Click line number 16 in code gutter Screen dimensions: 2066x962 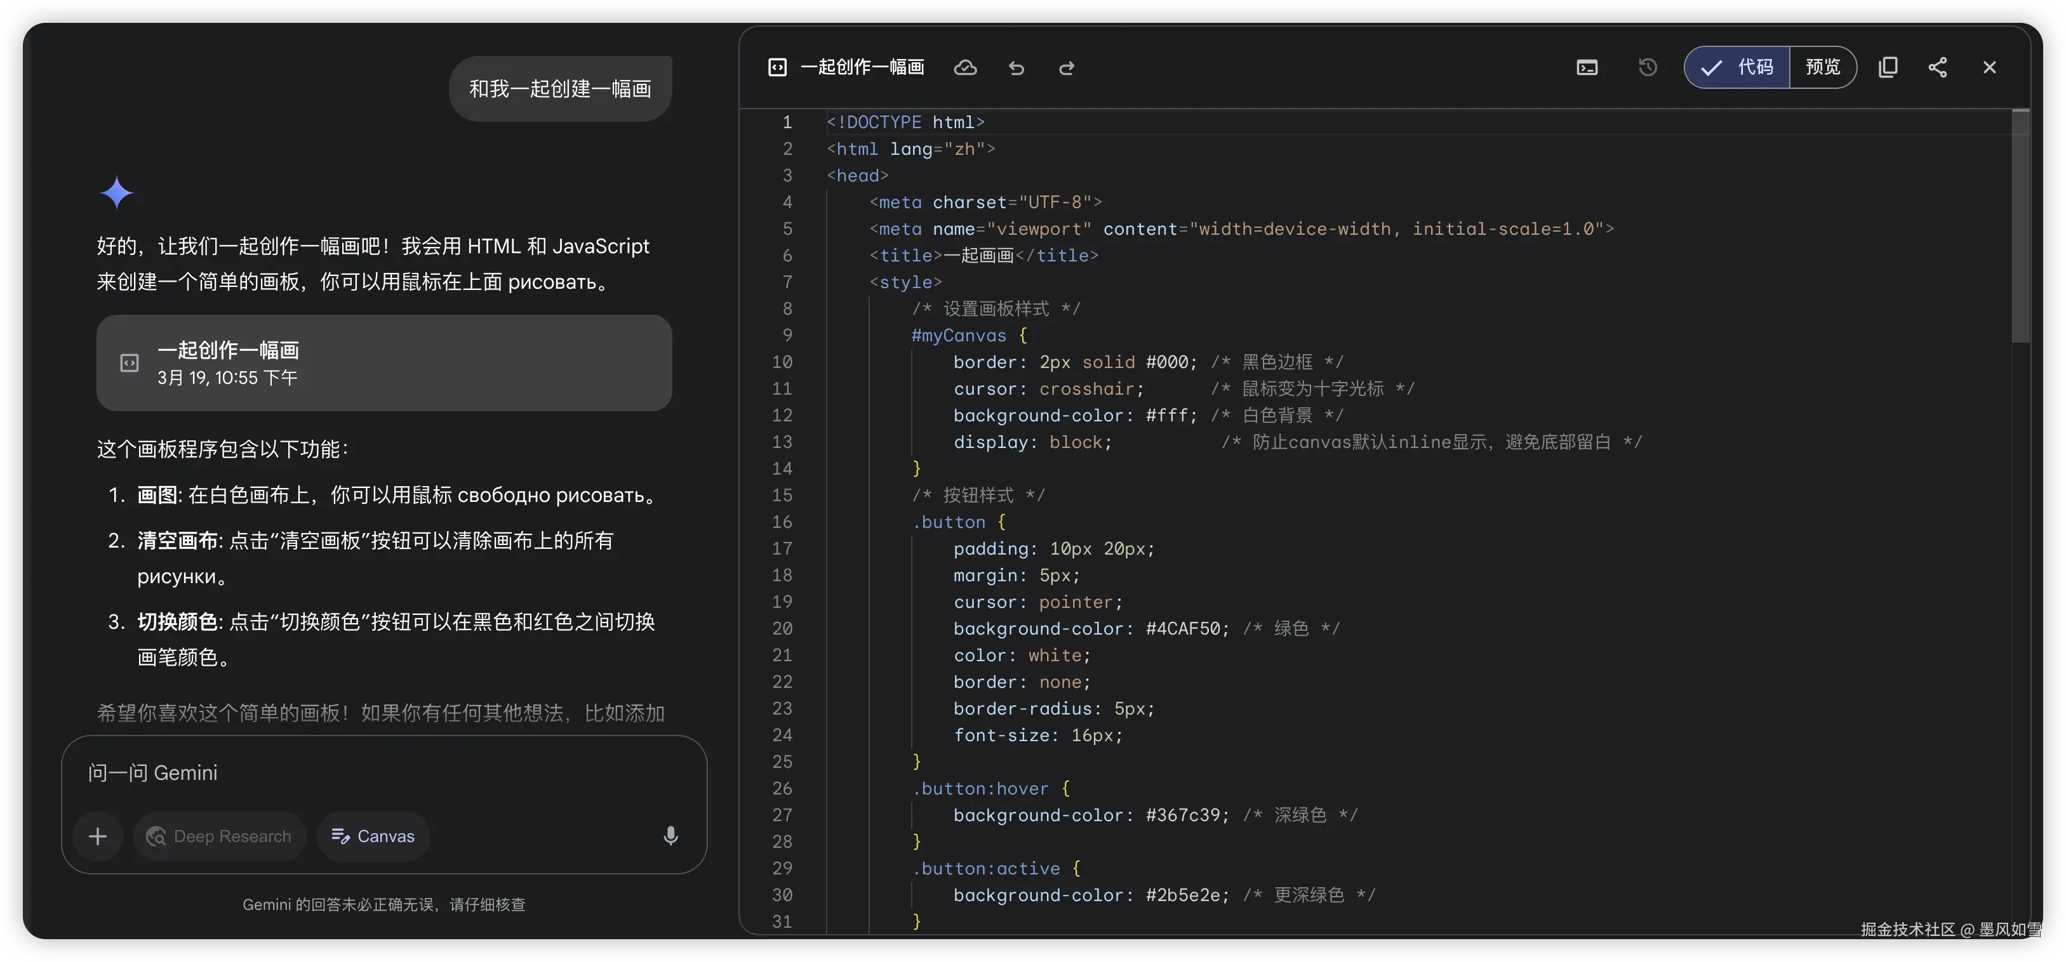[x=782, y=522]
